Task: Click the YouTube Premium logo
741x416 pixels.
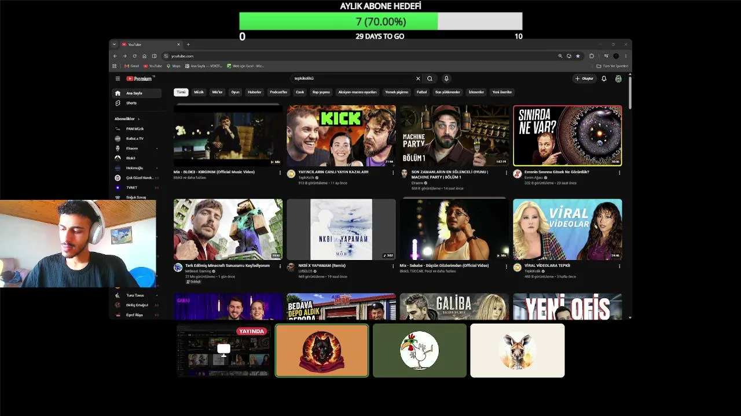Action: [139, 79]
